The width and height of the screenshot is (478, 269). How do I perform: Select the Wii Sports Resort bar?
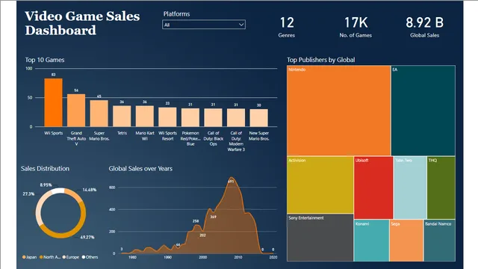tap(167, 117)
